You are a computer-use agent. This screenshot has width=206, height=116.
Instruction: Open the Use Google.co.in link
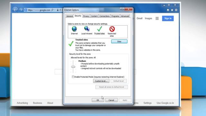165,103
